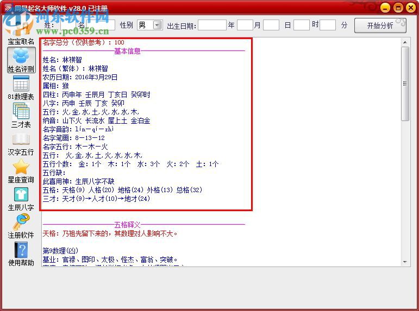419x311 pixels.
Task: Focus the birth day input field
Action: point(271,25)
